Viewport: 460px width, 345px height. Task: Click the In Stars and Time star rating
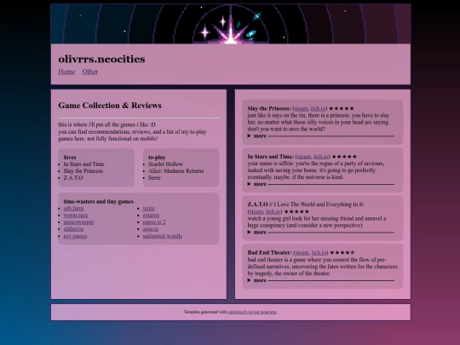pyautogui.click(x=344, y=157)
